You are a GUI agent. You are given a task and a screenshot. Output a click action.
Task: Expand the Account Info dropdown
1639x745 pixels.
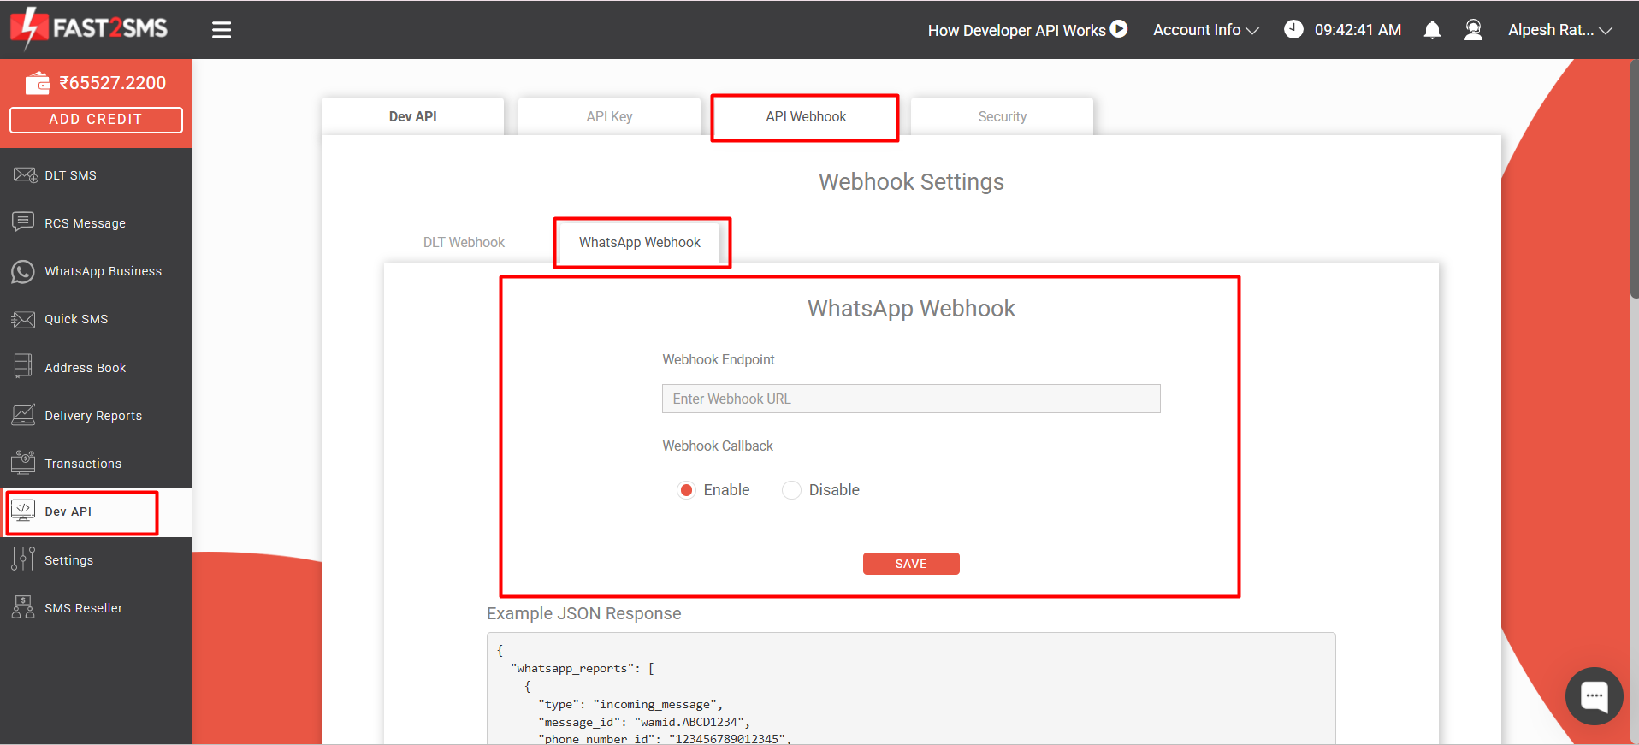point(1205,30)
